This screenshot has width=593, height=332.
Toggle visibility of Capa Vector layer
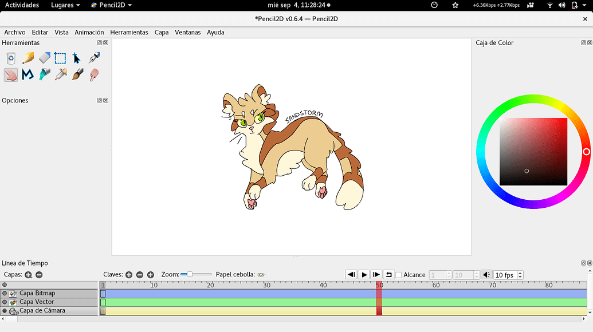5,302
